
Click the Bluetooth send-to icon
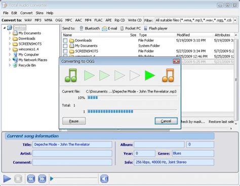tap(82, 28)
